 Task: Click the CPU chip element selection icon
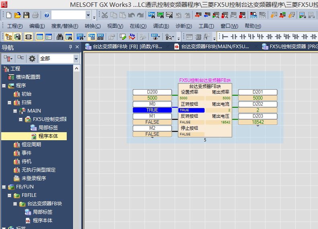29,37
